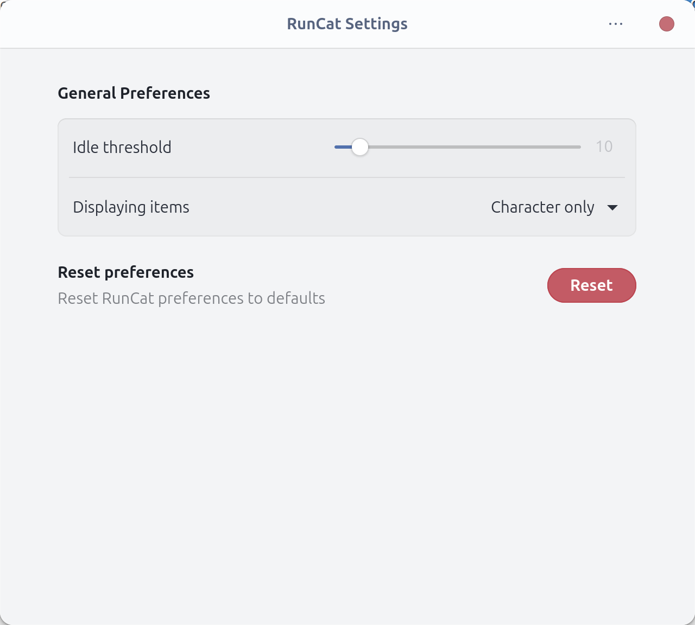Click the General Preferences heading
Image resolution: width=695 pixels, height=625 pixels.
coord(134,93)
